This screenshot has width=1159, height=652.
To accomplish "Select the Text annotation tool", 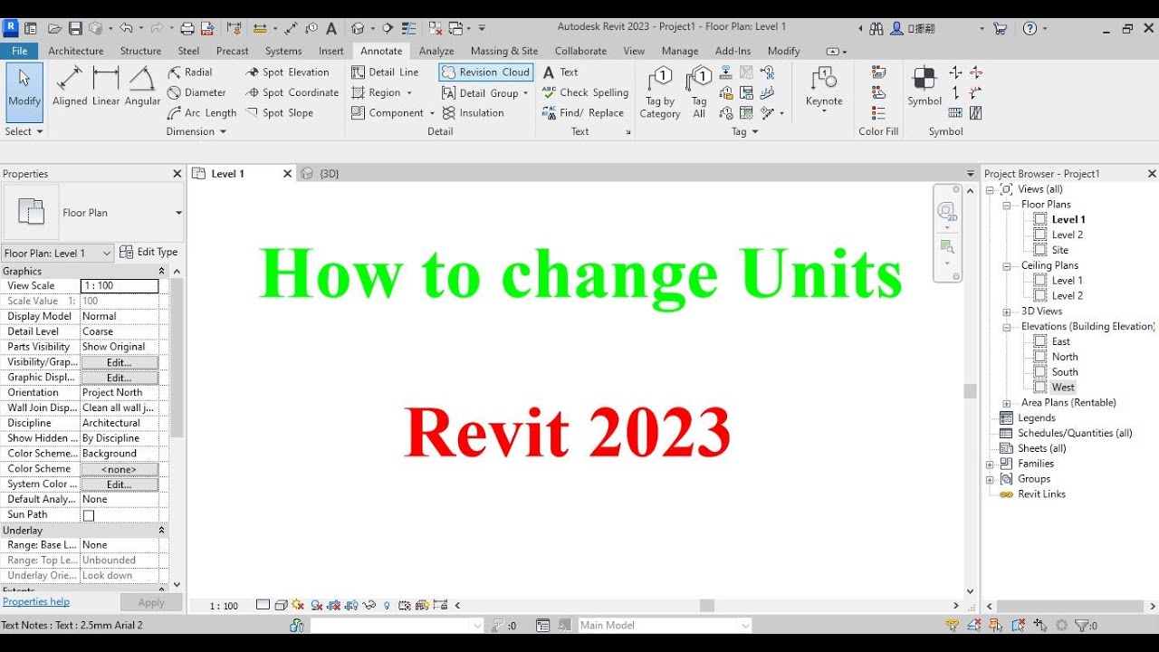I will pyautogui.click(x=560, y=72).
